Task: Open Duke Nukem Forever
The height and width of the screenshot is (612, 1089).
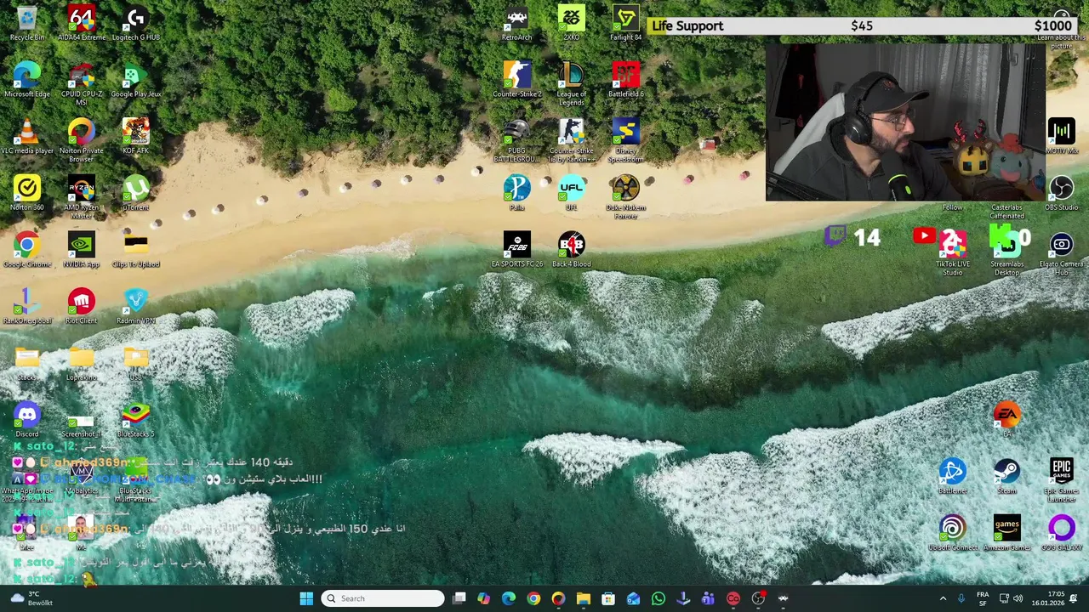Action: click(x=625, y=198)
